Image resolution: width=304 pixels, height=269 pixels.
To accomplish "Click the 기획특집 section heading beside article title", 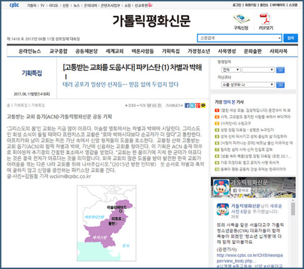I will tap(32, 73).
